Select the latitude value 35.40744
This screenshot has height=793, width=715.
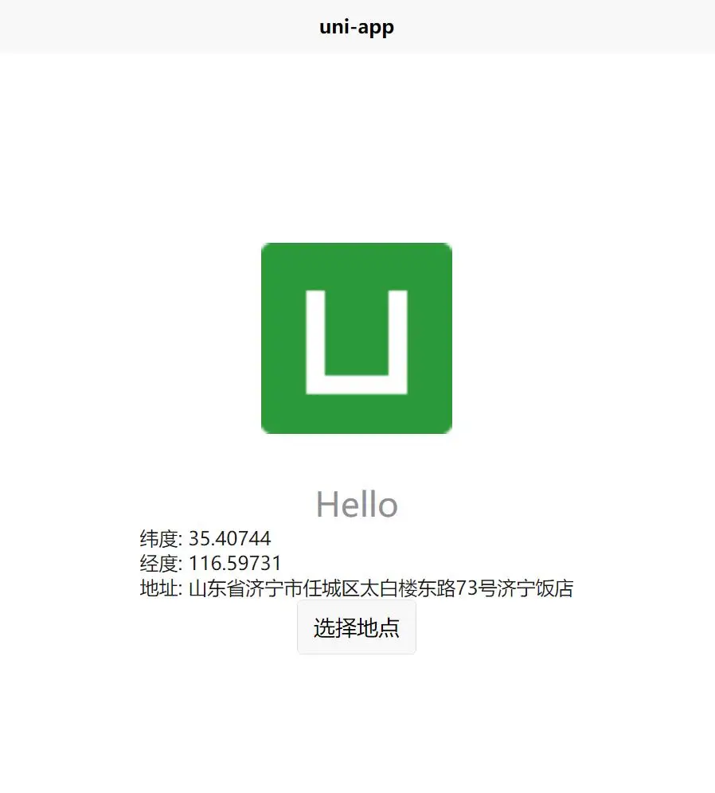(x=230, y=538)
